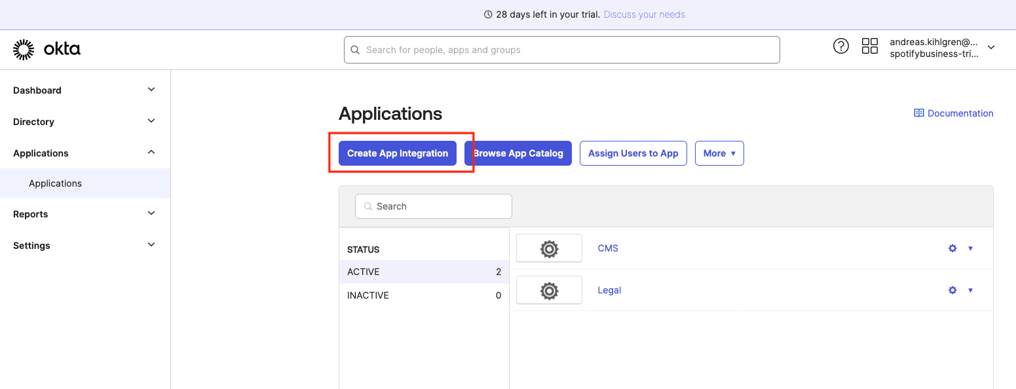Open the Discuss your needs link
The height and width of the screenshot is (389, 1016).
point(644,14)
